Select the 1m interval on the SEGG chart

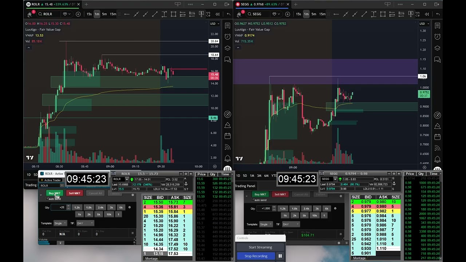[306, 14]
